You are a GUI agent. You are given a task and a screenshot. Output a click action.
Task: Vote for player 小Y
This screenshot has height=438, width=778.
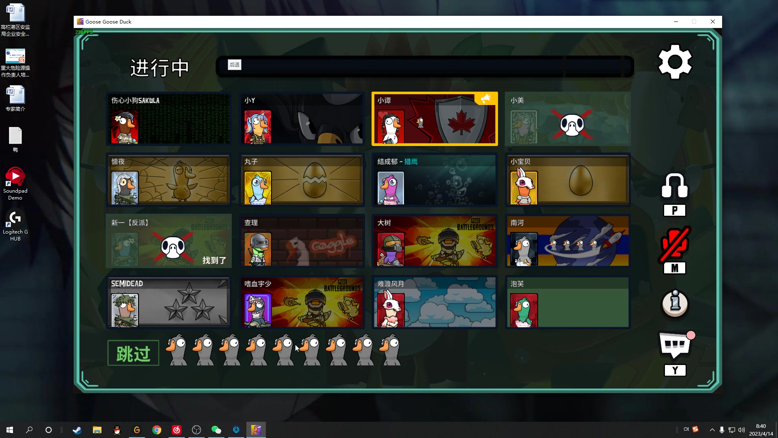coord(301,119)
